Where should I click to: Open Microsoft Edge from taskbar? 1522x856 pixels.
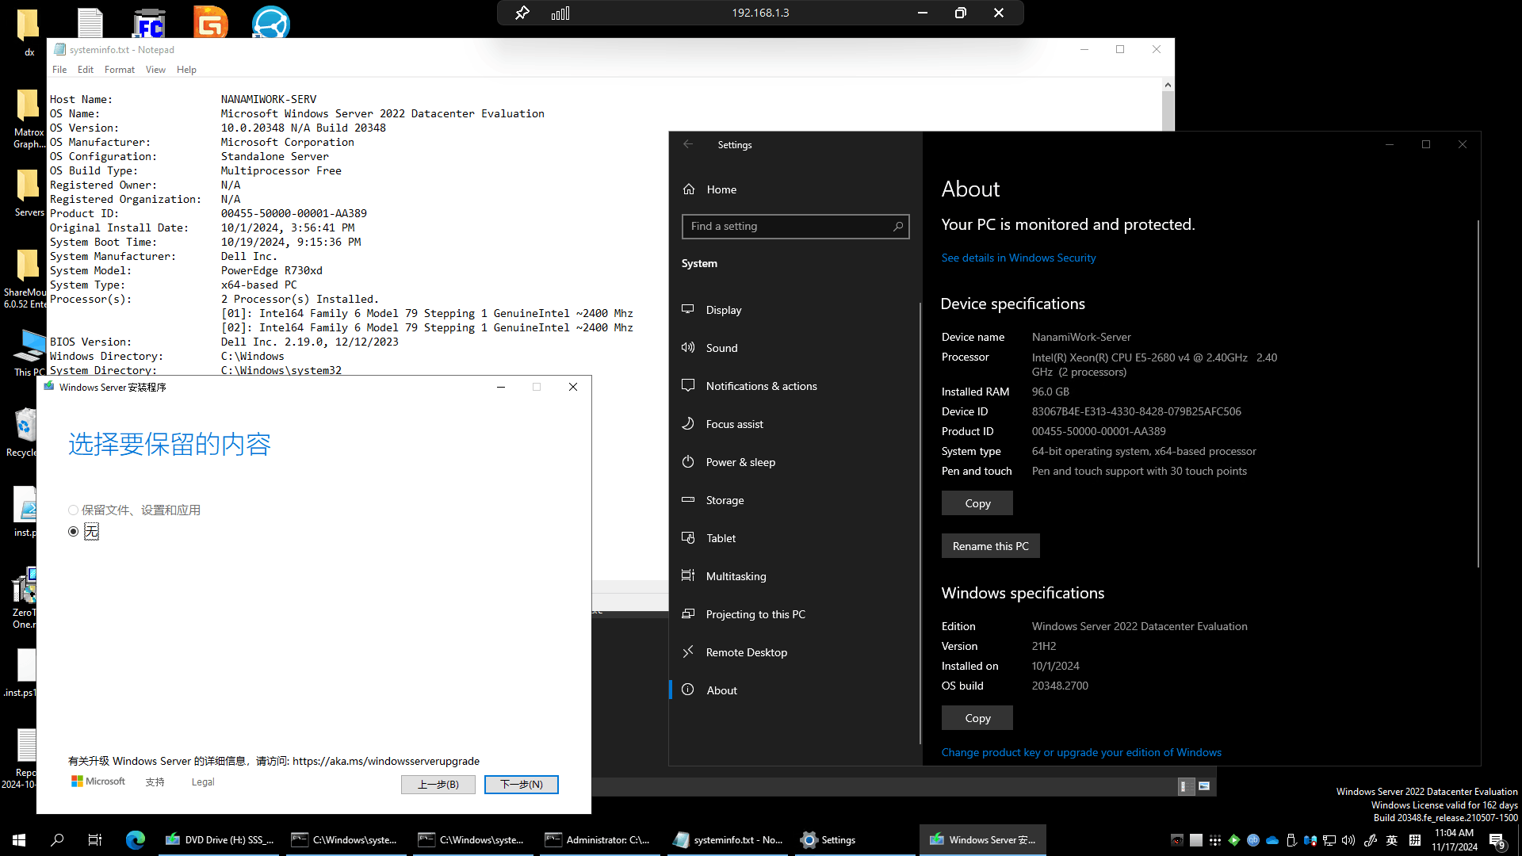click(x=136, y=839)
